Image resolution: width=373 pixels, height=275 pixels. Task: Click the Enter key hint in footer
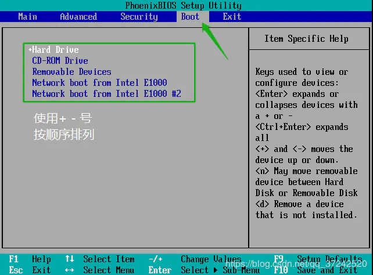pyautogui.click(x=160, y=270)
